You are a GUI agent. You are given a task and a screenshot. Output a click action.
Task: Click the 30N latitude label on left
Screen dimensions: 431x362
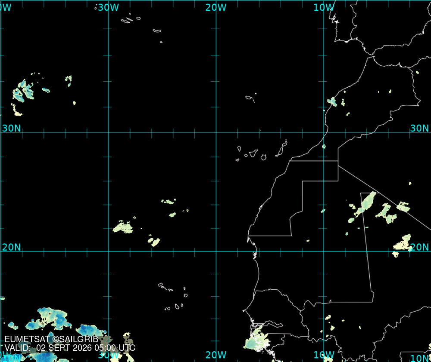click(11, 128)
